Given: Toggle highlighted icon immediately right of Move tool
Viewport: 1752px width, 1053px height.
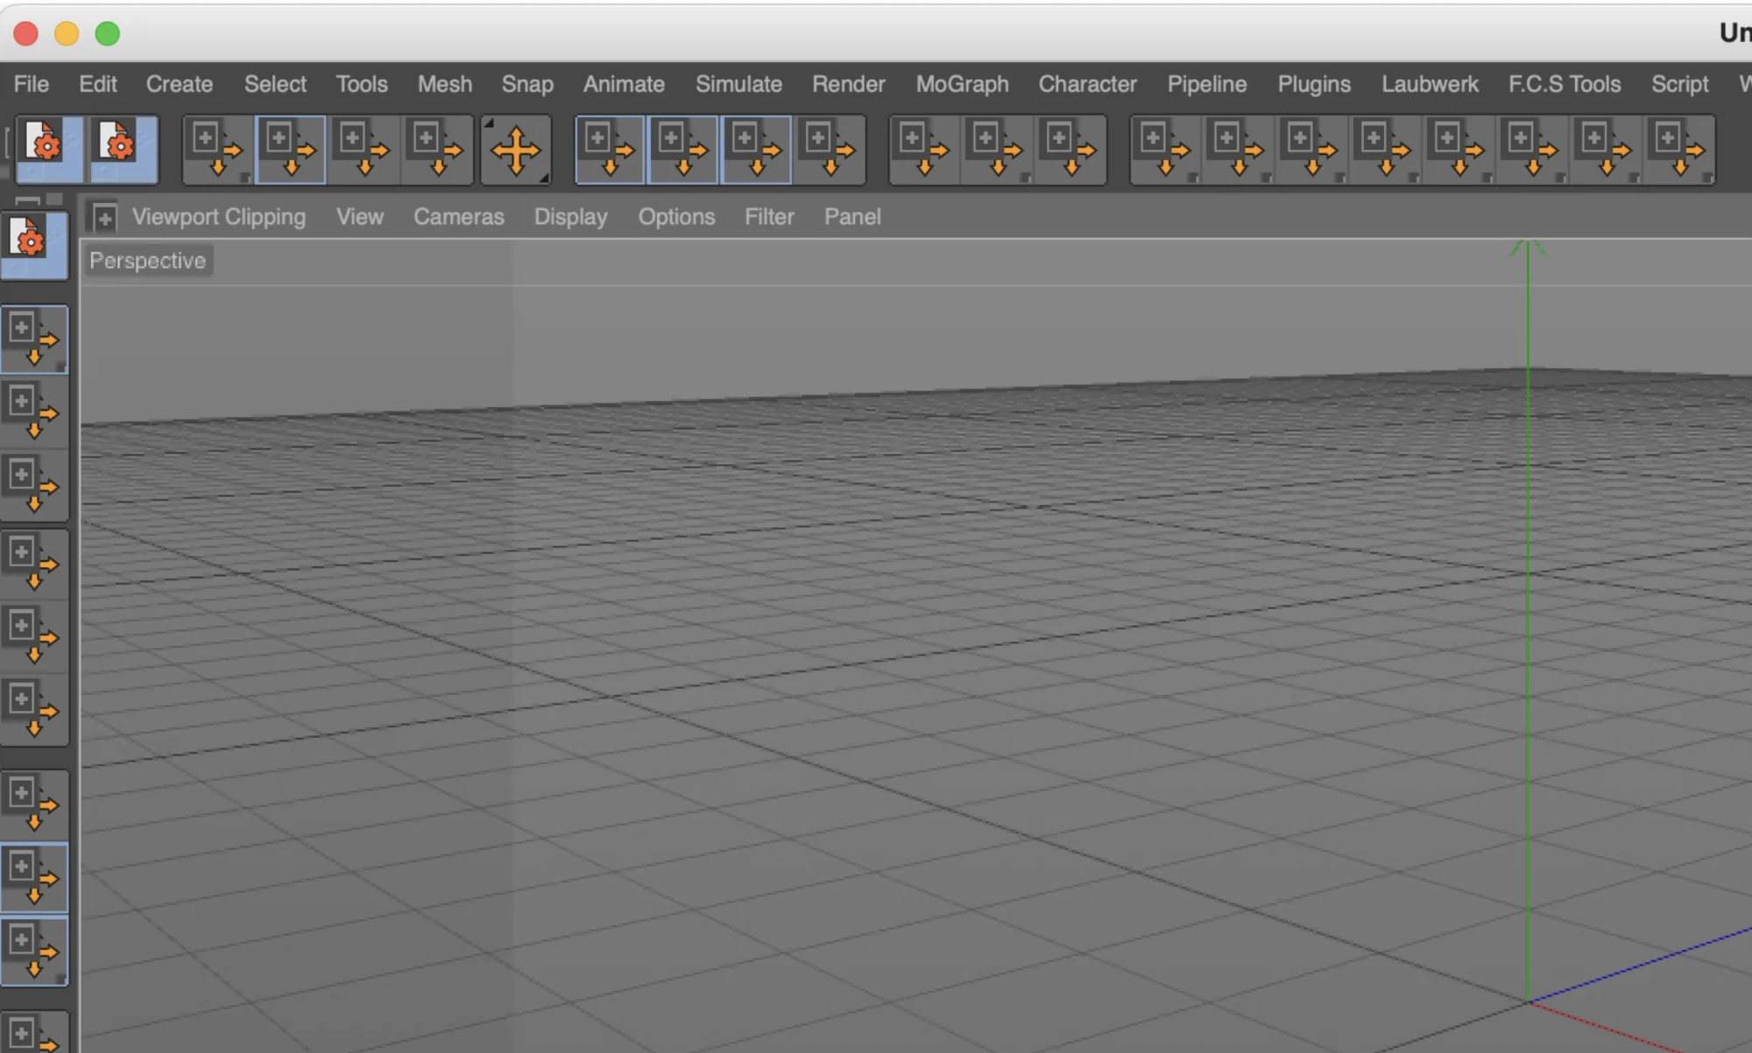Looking at the screenshot, I should [x=610, y=150].
